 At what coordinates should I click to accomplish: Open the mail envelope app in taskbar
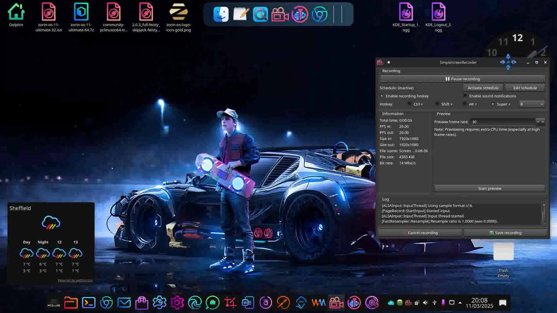124,303
